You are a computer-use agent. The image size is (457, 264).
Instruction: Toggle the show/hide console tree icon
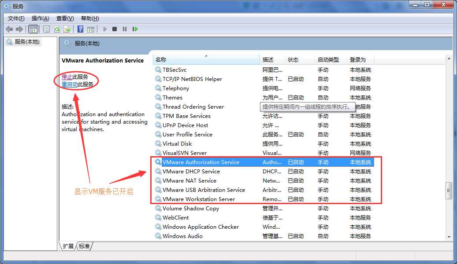coord(33,29)
